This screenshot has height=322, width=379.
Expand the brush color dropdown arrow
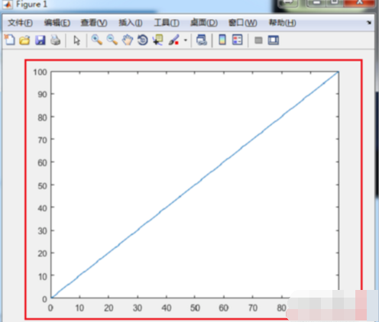(186, 40)
